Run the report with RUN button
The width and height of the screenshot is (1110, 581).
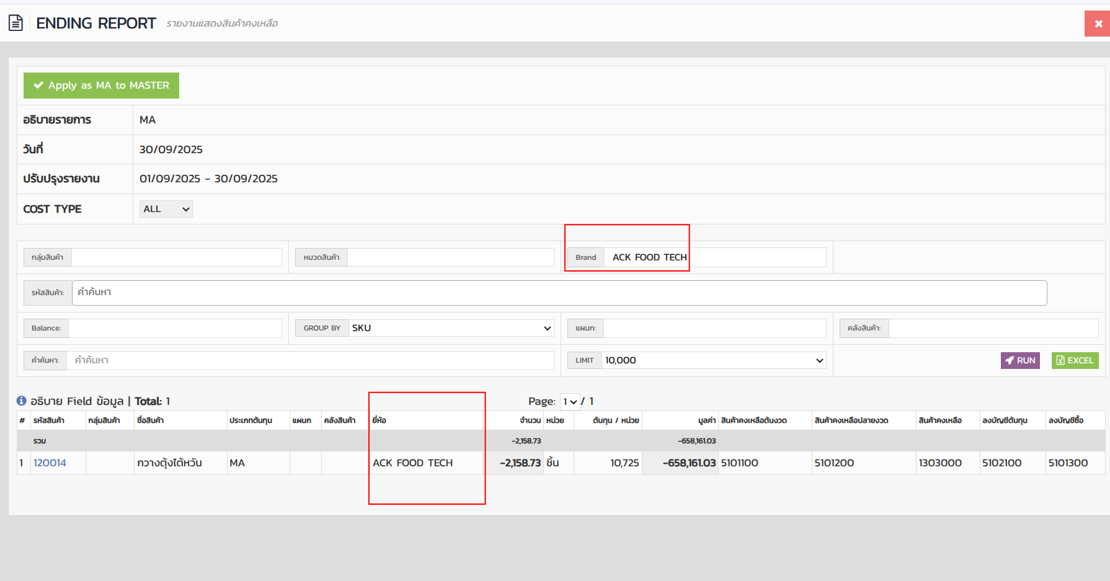pyautogui.click(x=1019, y=360)
